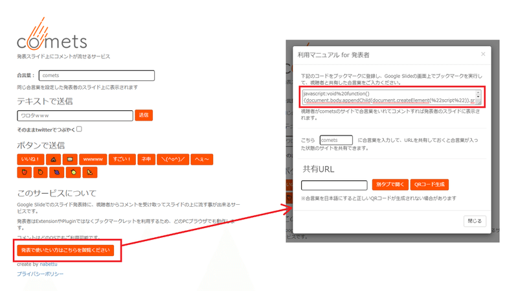This screenshot has height=291, width=518.
Task: Click the へぇ〜 button
Action: coord(202,159)
